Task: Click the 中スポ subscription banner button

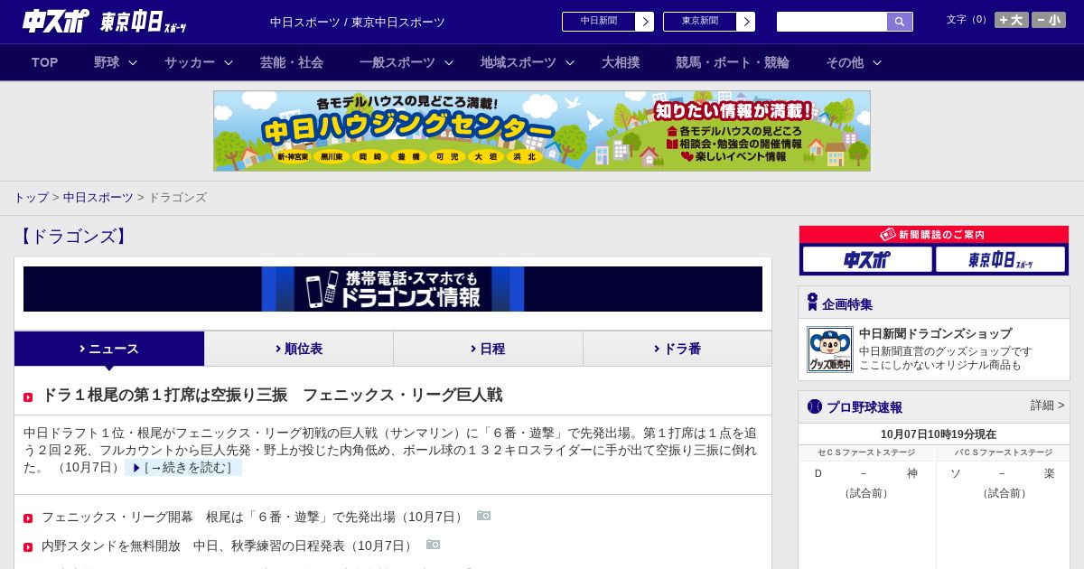Action: 867,259
